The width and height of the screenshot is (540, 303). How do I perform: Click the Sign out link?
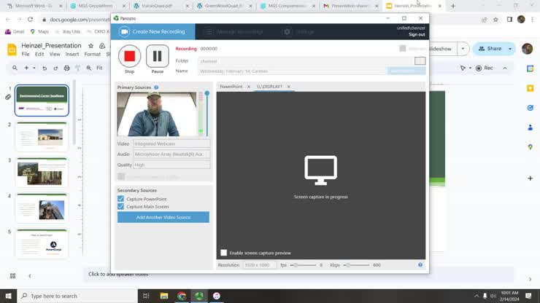point(417,35)
